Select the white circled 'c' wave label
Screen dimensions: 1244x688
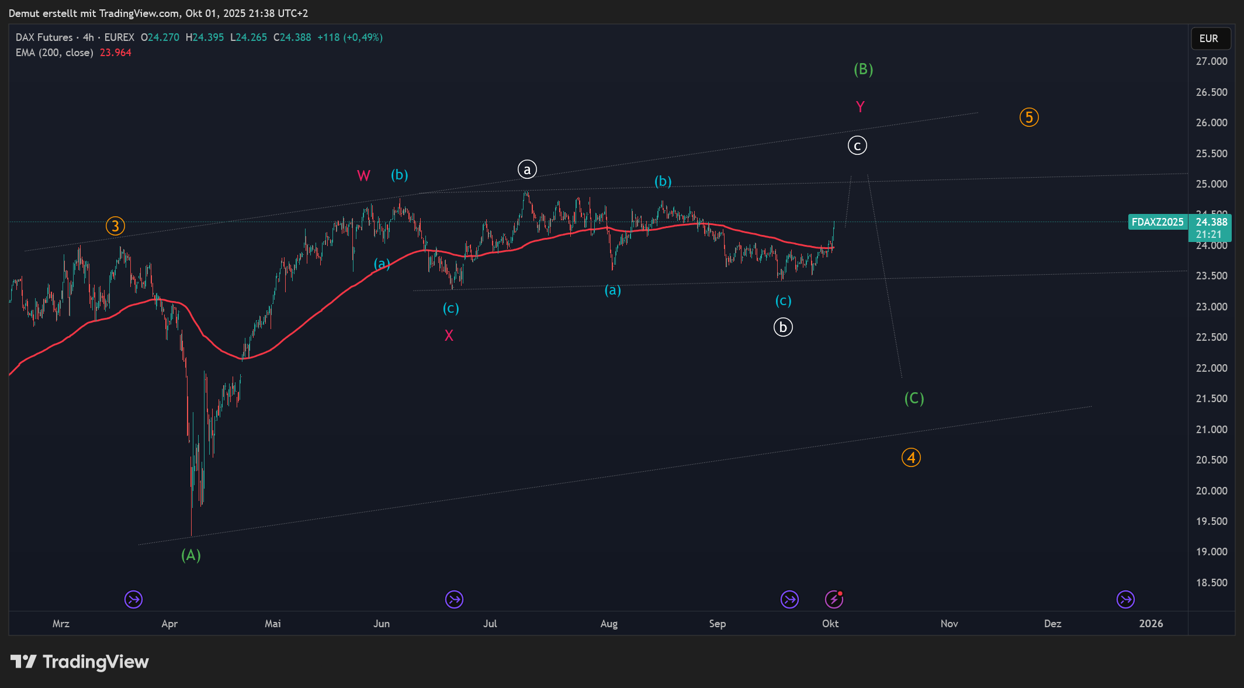tap(857, 146)
